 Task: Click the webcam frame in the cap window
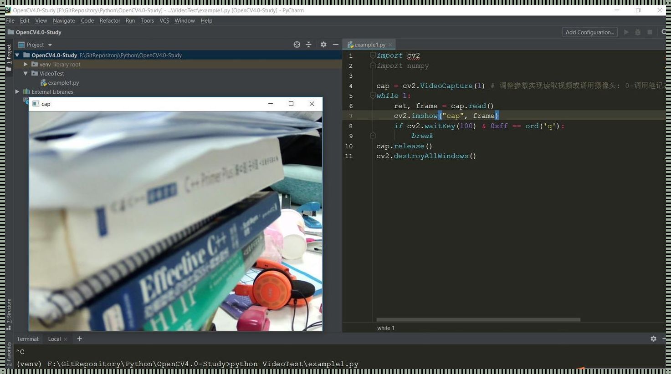click(x=175, y=221)
